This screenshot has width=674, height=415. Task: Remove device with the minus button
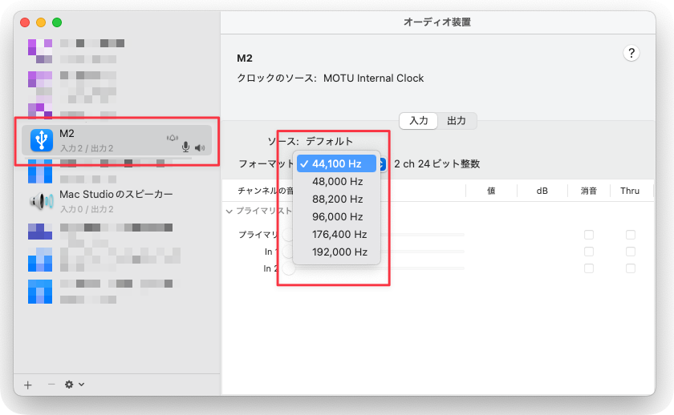coord(51,384)
